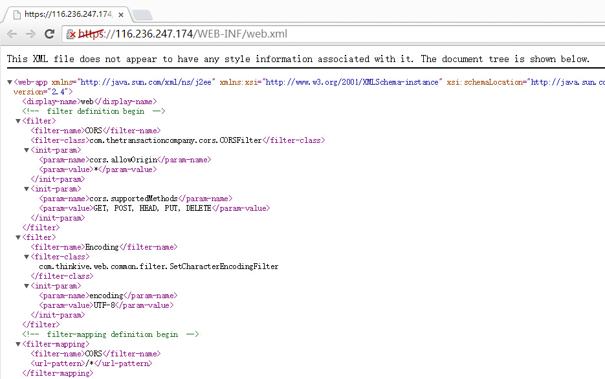Collapse the SetCharacterEncodingFilter filter-class node
The height and width of the screenshot is (379, 605).
[27, 257]
